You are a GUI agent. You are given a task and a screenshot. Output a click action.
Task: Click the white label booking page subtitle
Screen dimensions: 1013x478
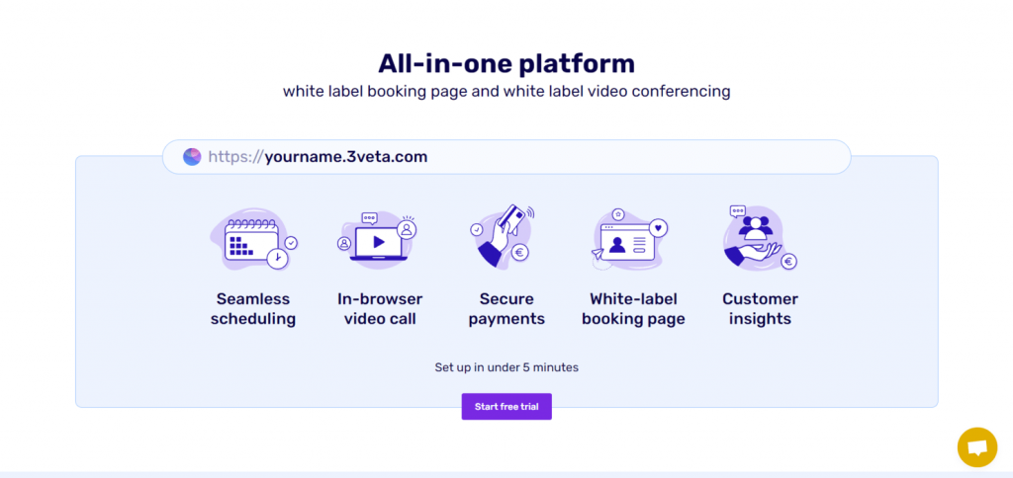506,92
